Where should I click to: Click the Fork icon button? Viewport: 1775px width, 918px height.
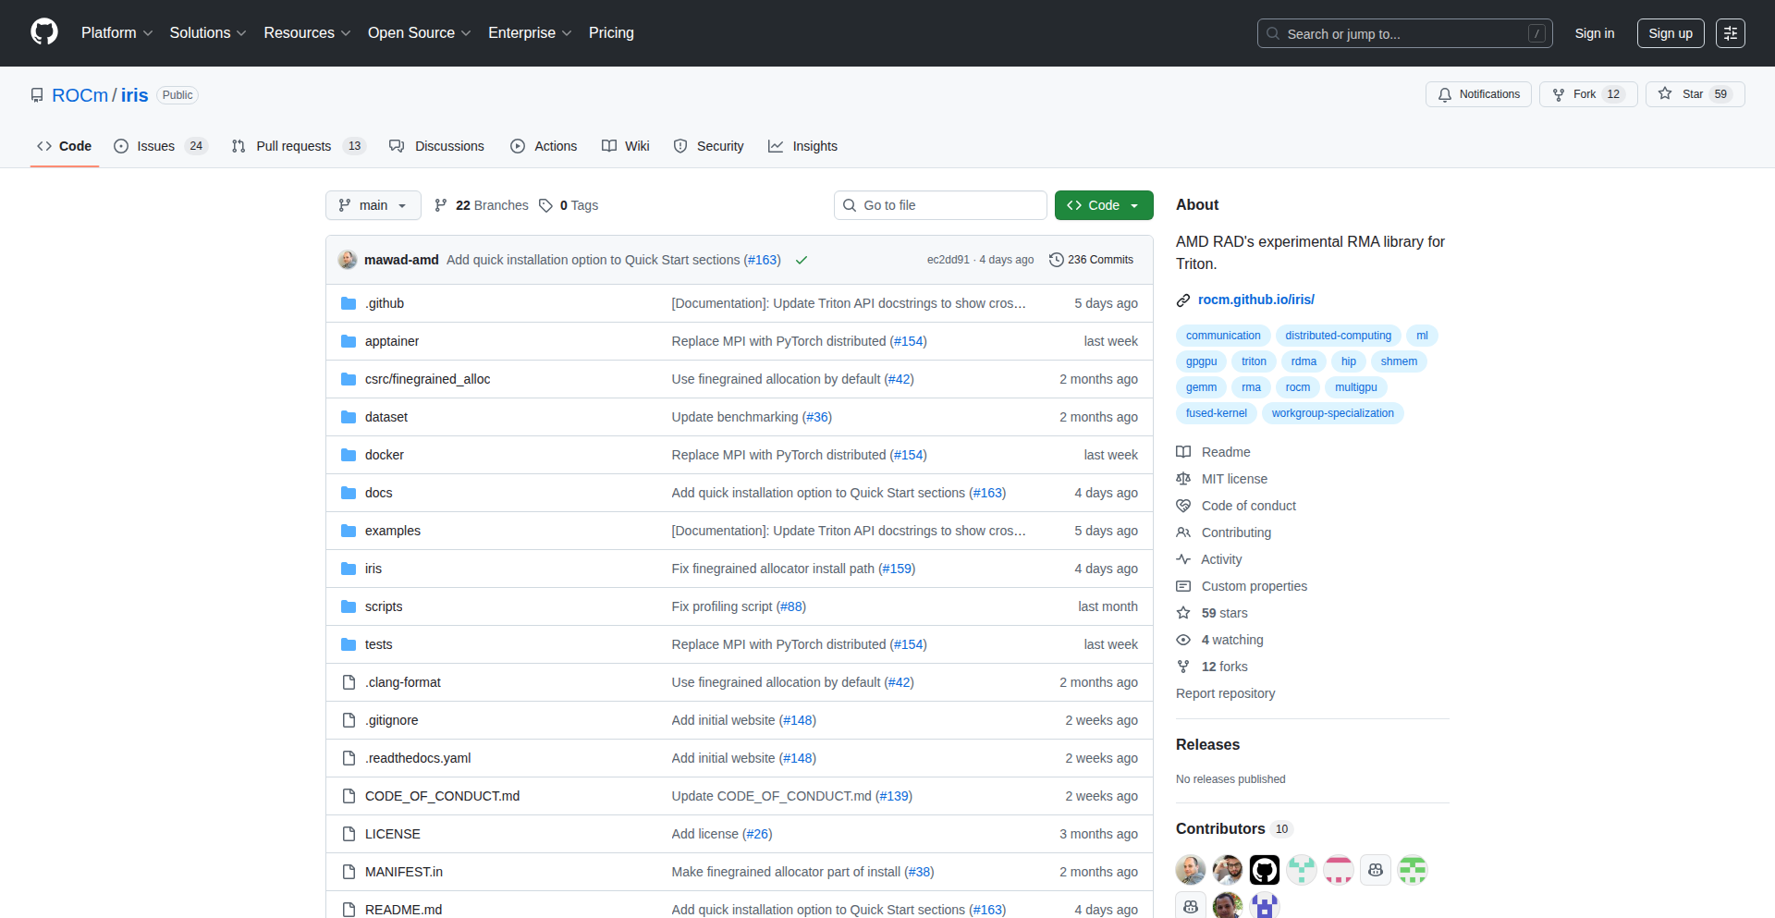click(x=1559, y=94)
